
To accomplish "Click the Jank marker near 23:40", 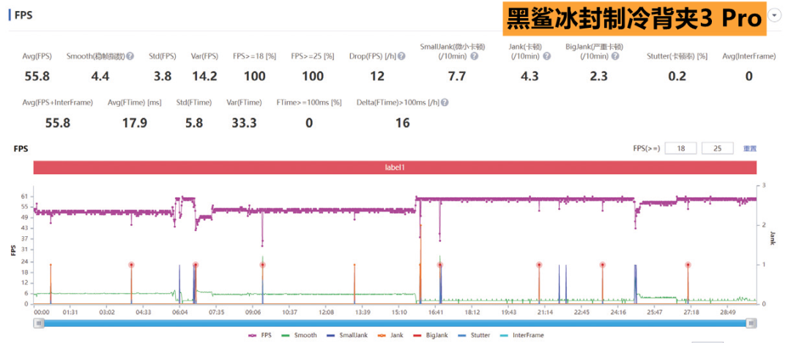I will pyautogui.click(x=602, y=265).
